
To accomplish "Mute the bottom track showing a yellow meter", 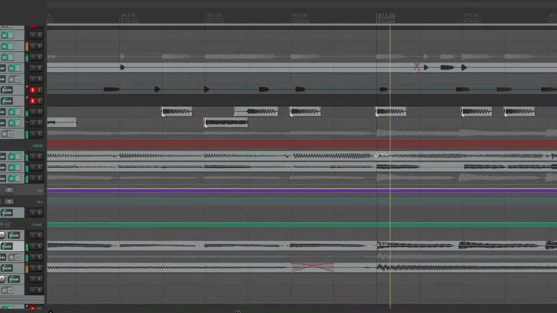I will 33,268.
